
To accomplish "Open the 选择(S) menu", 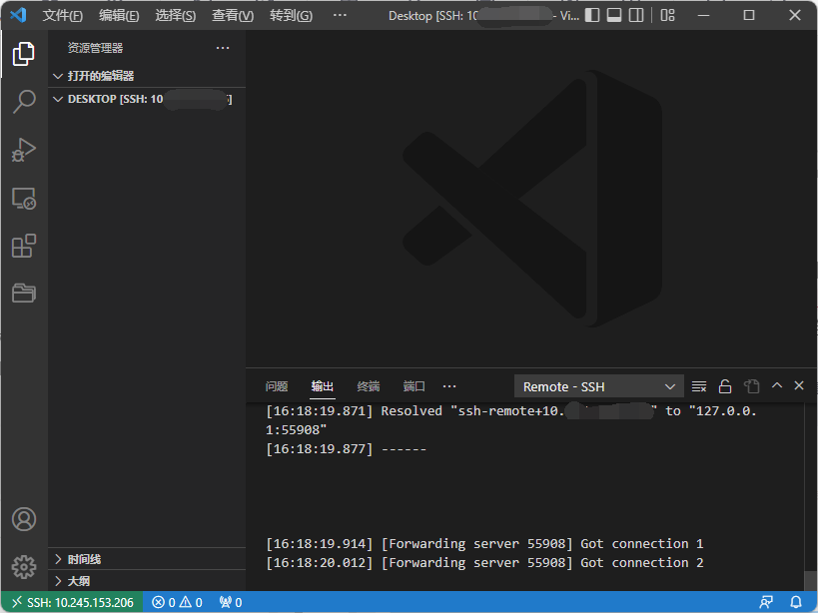I will pyautogui.click(x=176, y=16).
